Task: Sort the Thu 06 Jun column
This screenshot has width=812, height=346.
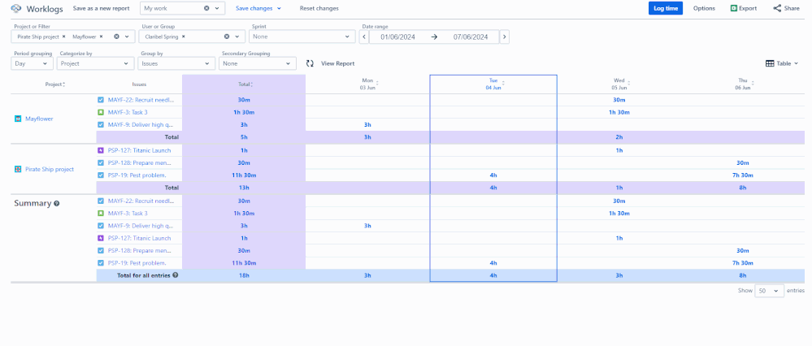Action: tap(753, 83)
